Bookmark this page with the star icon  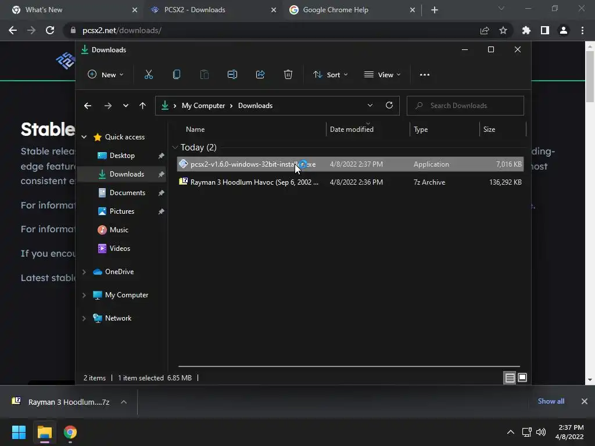(x=503, y=30)
